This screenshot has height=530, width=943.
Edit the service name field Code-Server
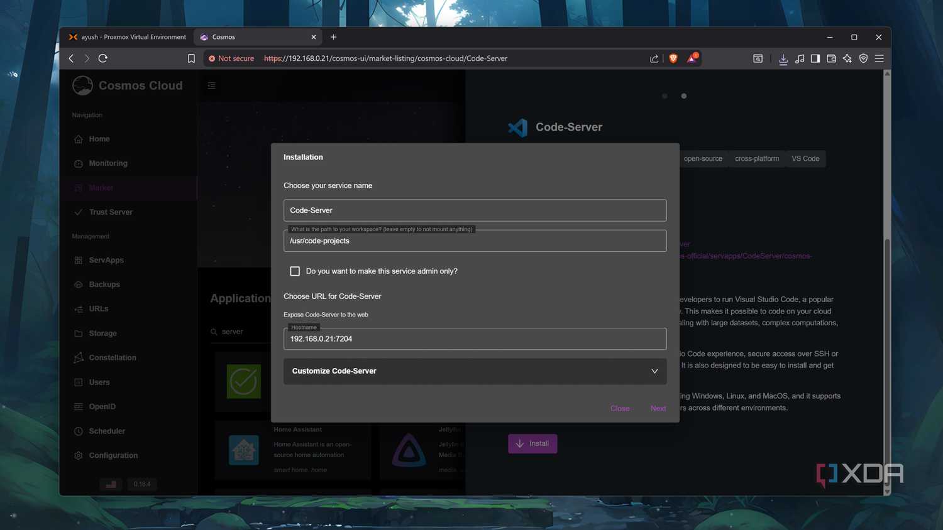coord(475,210)
